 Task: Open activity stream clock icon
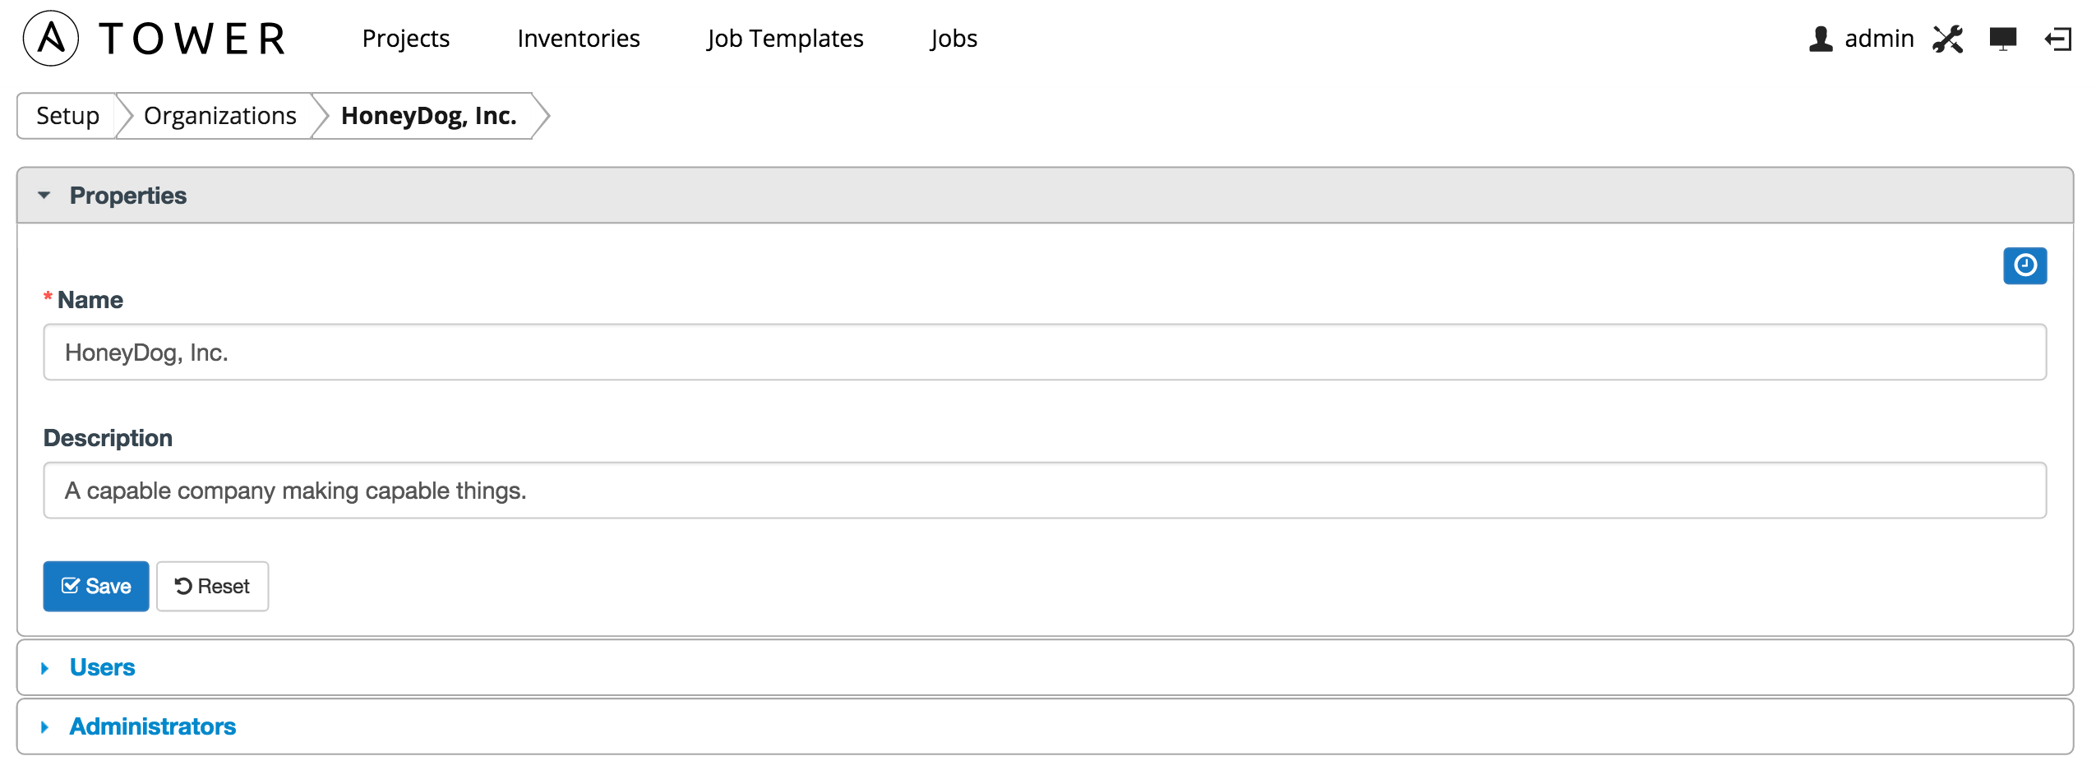point(2024,265)
